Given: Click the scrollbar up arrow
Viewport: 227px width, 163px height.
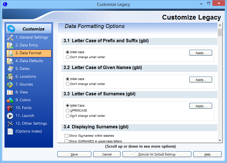Looking at the screenshot, I should coord(220,25).
